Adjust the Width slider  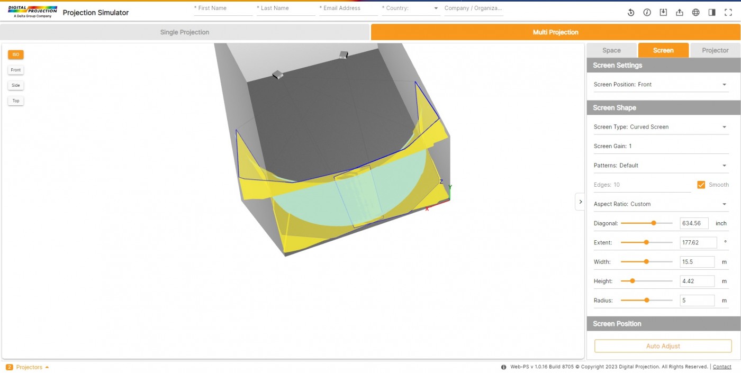(646, 262)
